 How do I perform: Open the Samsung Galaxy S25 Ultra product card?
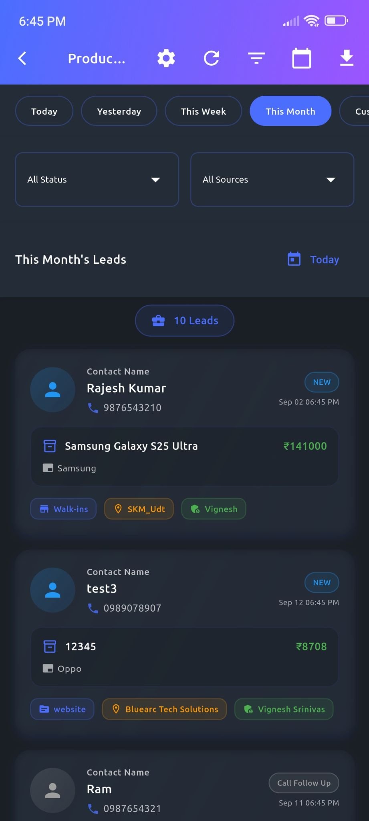pos(185,457)
